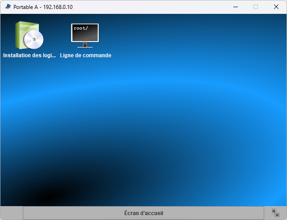Viewport: 287px width, 220px height.
Task: Launch the Ligne de commande terminal icon
Action: pos(85,36)
